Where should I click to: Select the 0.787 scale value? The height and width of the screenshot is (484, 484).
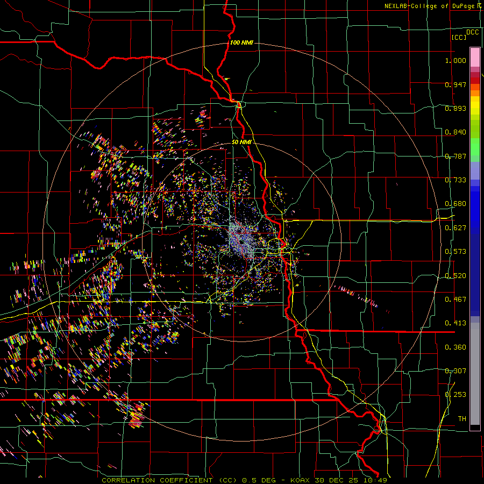(455, 156)
